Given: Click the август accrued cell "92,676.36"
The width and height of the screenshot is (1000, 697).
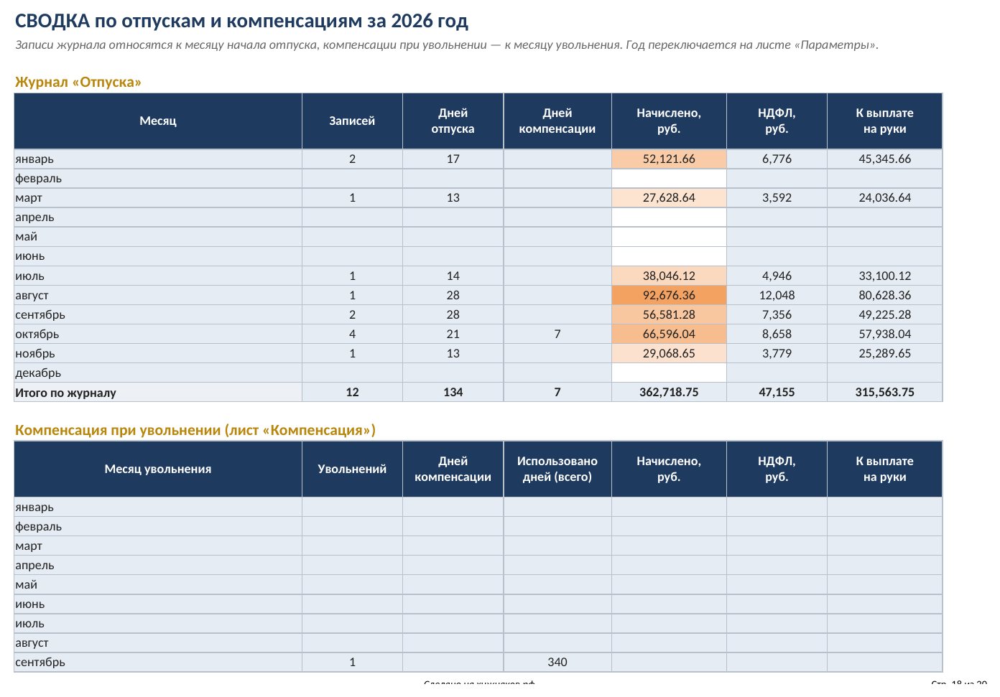Looking at the screenshot, I should click(669, 295).
